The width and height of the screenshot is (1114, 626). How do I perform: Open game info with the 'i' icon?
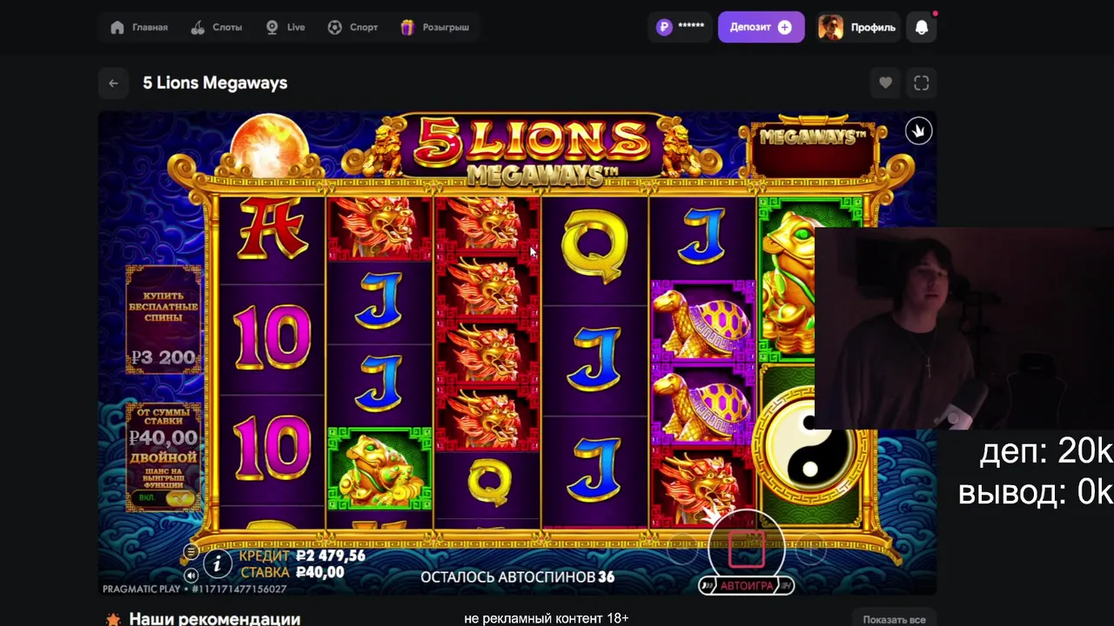tap(218, 564)
